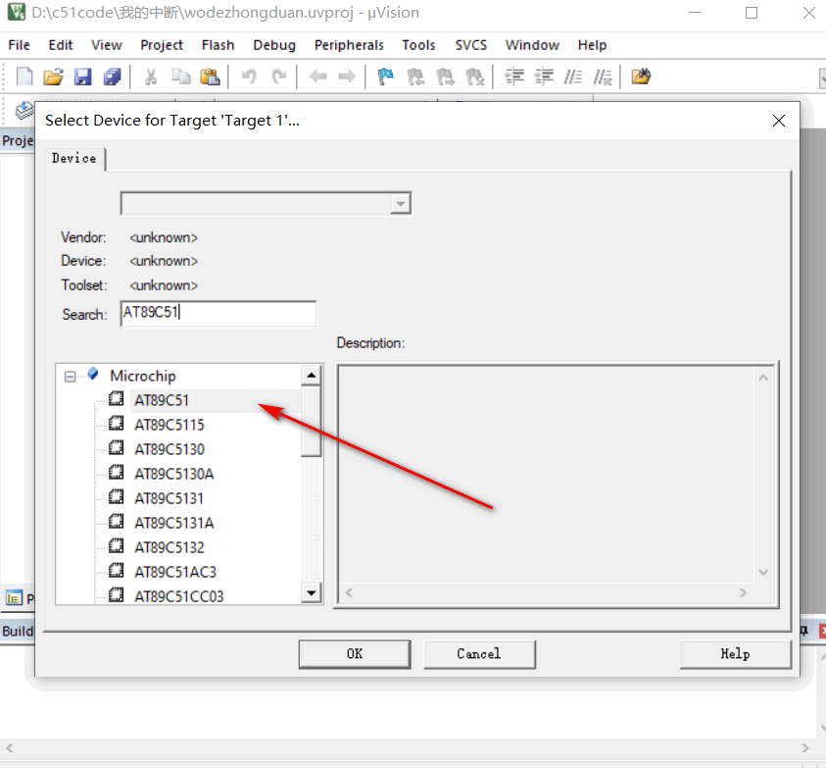Click the device list scrollbar thumb
Screen dimensions: 826x768
tap(312, 421)
